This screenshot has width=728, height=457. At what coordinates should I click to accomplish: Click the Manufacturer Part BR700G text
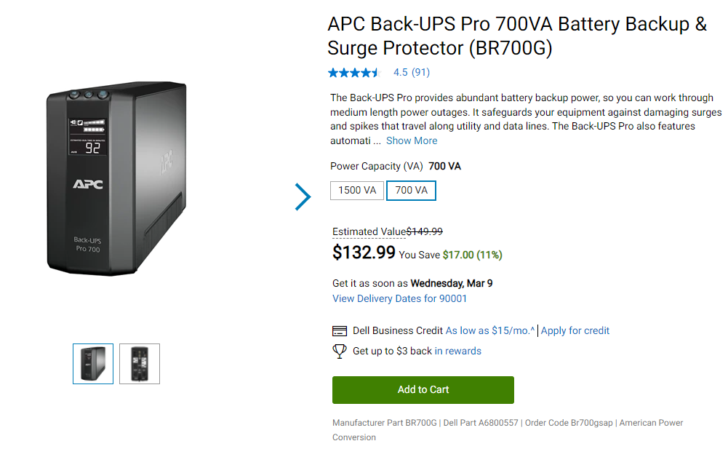(384, 423)
